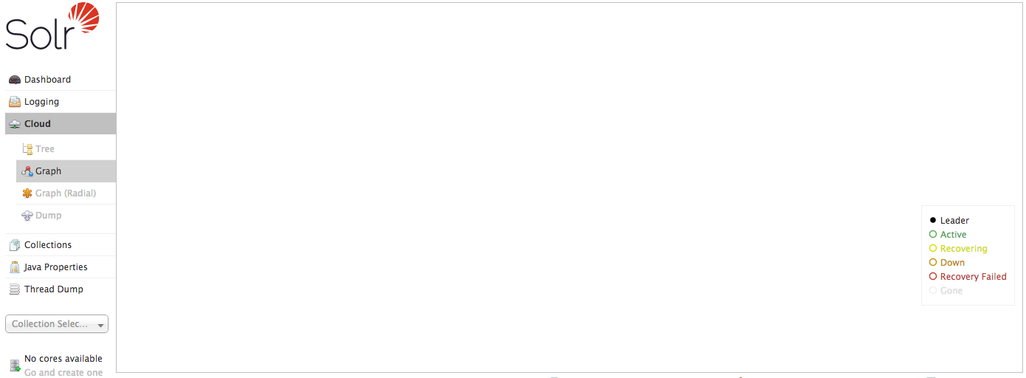
Task: Click the Down legend circle
Action: click(933, 262)
